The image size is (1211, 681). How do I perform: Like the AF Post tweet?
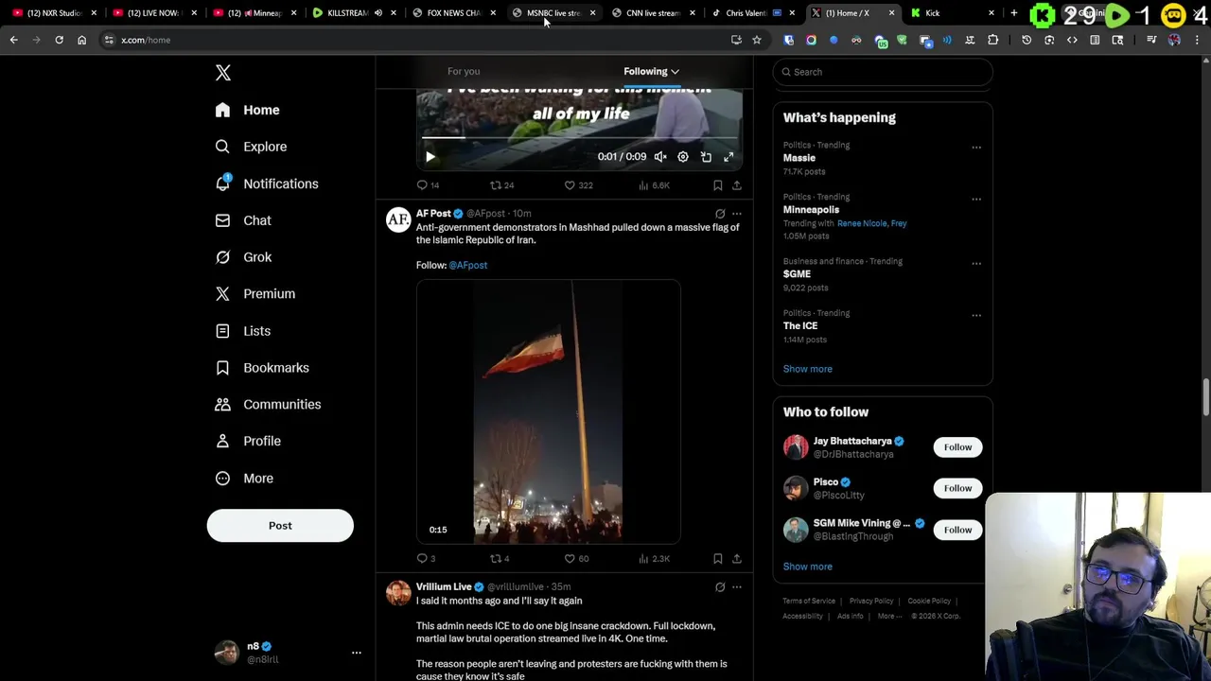pos(576,559)
